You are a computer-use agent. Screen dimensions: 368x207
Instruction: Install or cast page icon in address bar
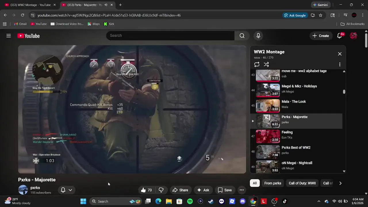313,15
